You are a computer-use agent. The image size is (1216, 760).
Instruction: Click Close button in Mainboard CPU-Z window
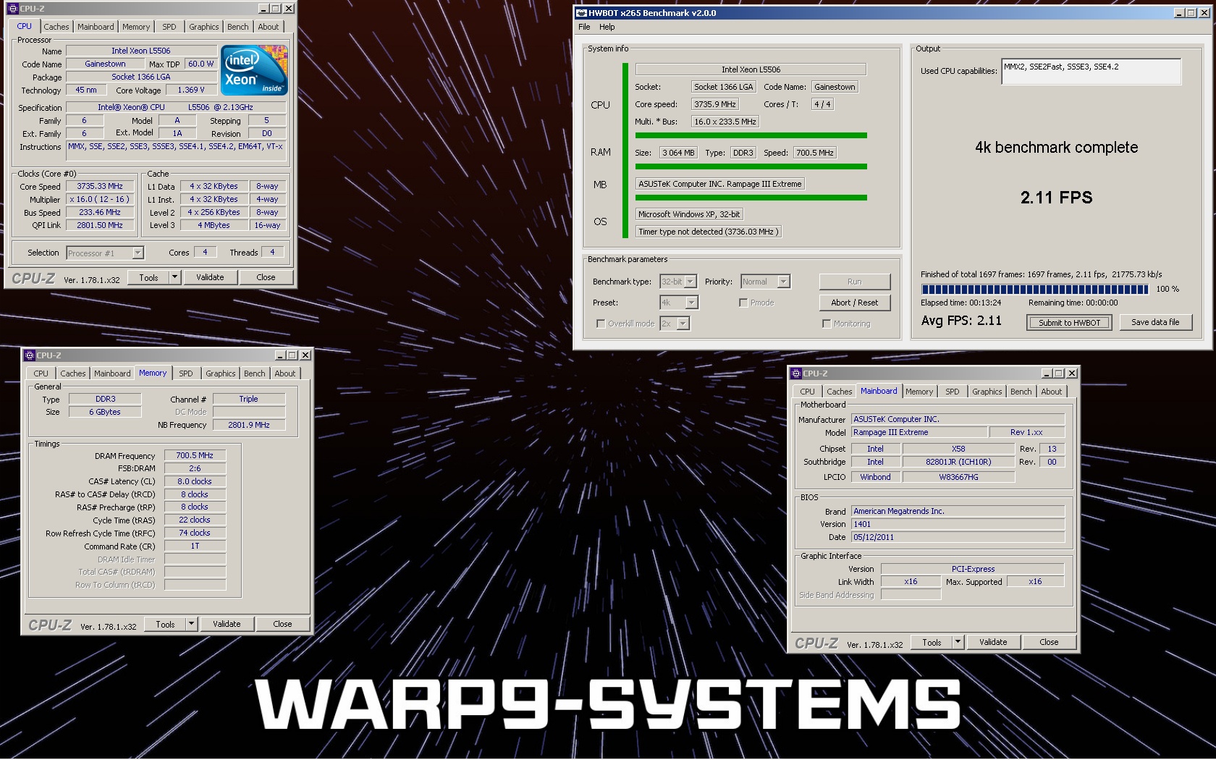click(x=1049, y=642)
